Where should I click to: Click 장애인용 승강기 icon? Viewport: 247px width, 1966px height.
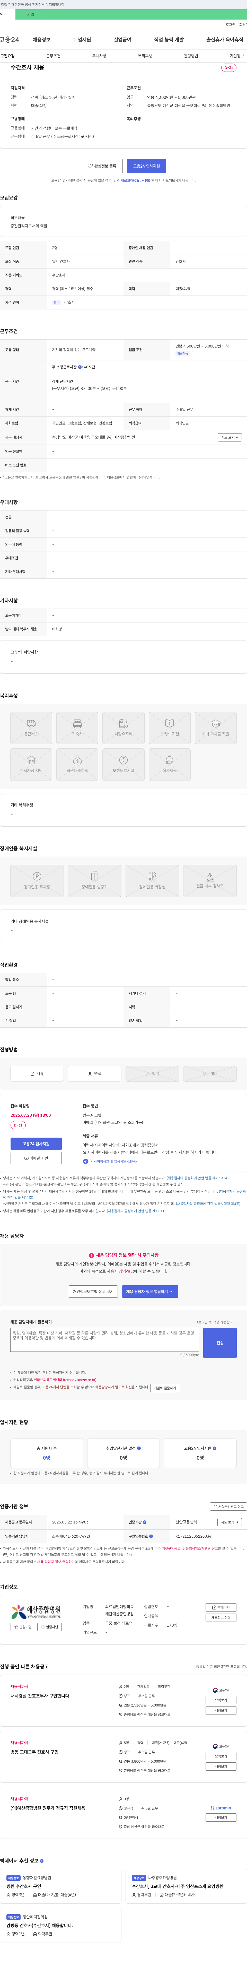94,881
